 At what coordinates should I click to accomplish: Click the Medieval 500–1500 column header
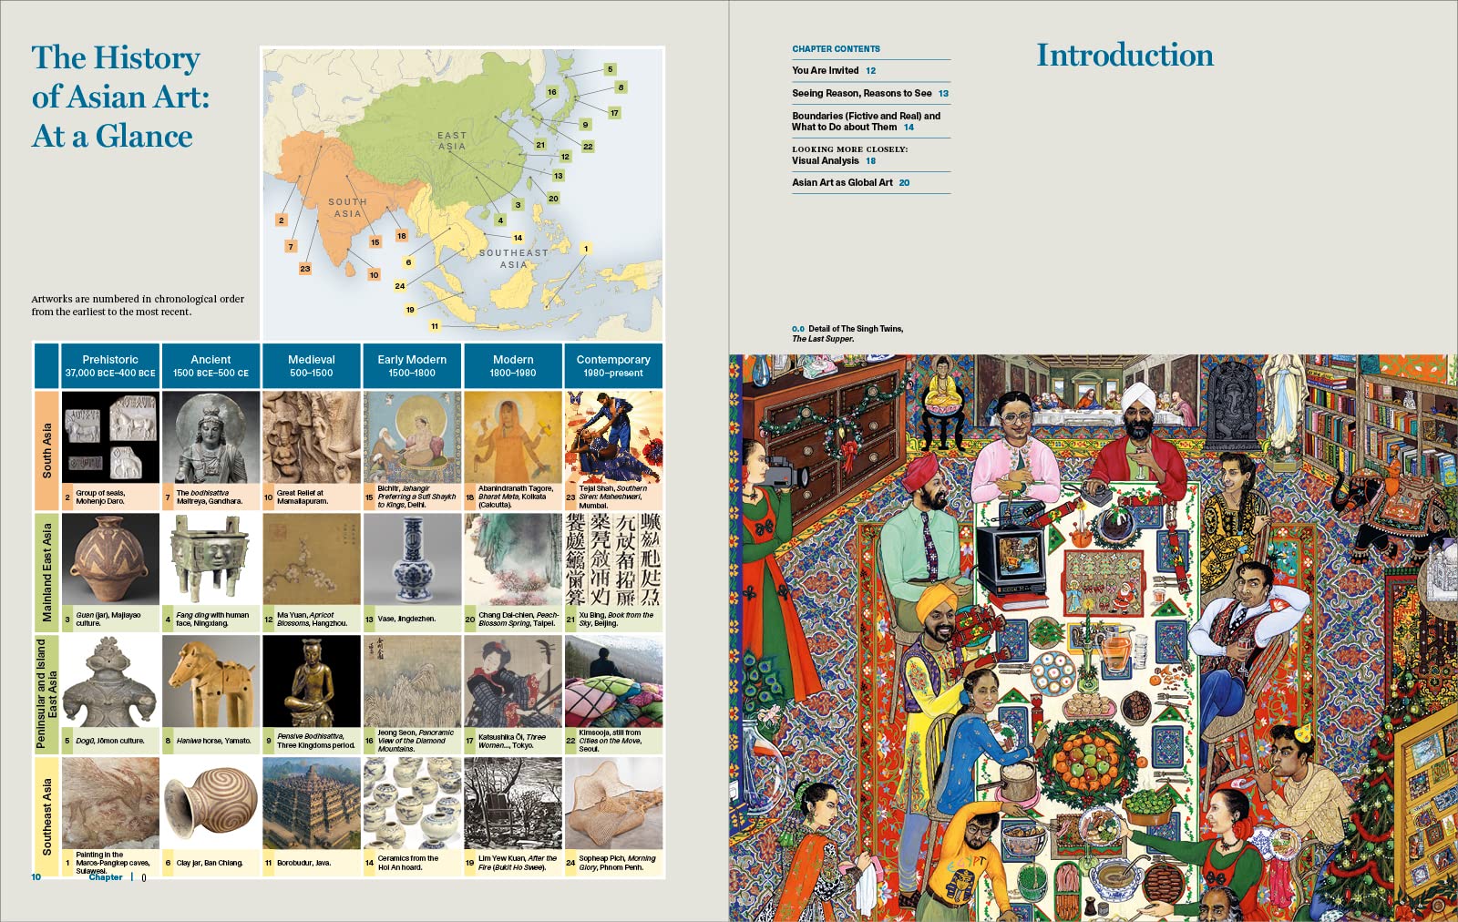point(312,365)
